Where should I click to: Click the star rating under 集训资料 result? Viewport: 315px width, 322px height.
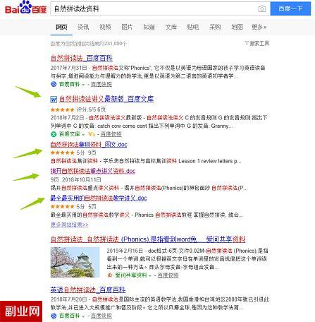62,153
